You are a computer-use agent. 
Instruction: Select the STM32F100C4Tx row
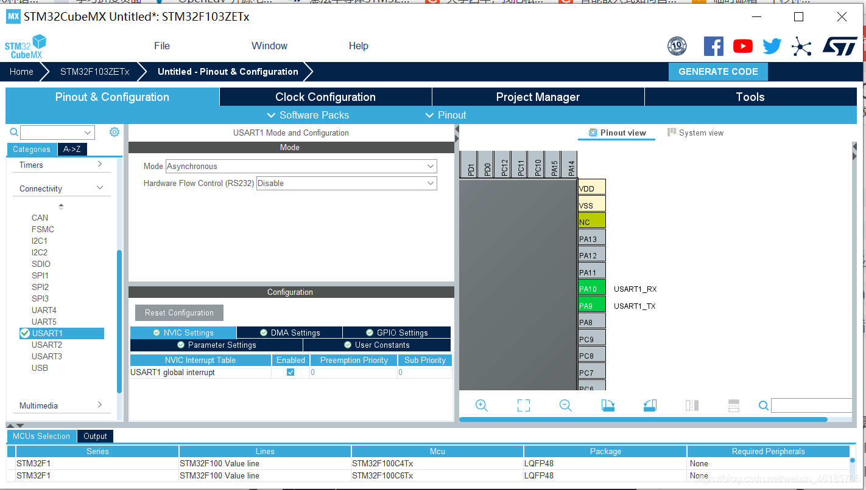click(x=432, y=463)
